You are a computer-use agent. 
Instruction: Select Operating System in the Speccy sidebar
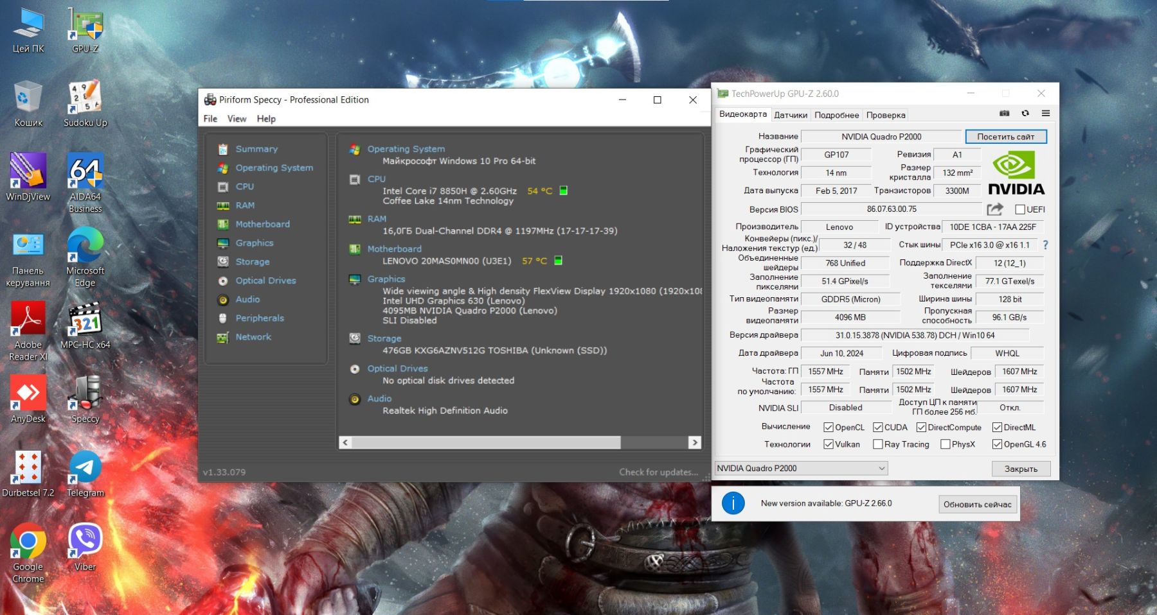point(274,168)
